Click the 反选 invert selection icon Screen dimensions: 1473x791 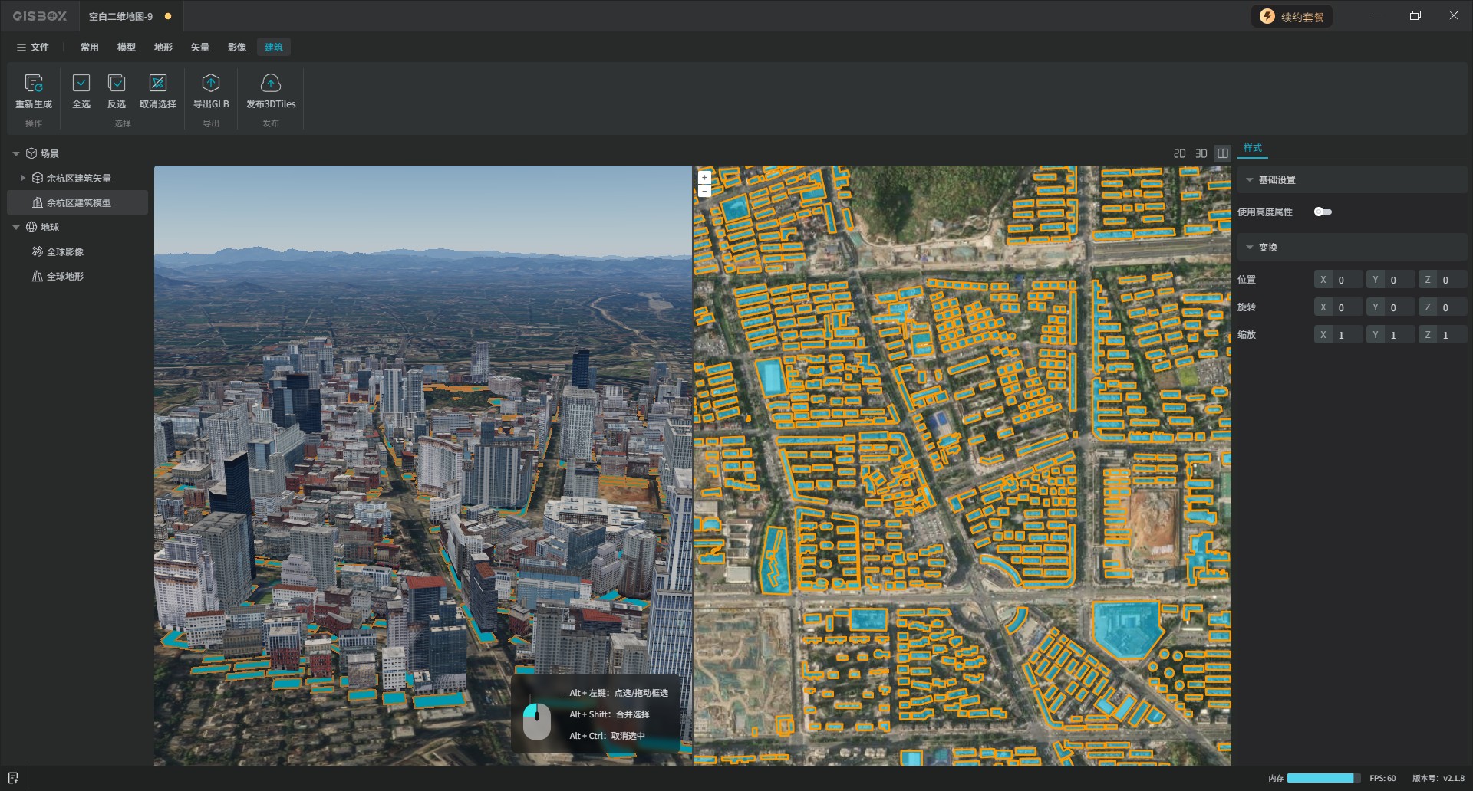tap(117, 84)
